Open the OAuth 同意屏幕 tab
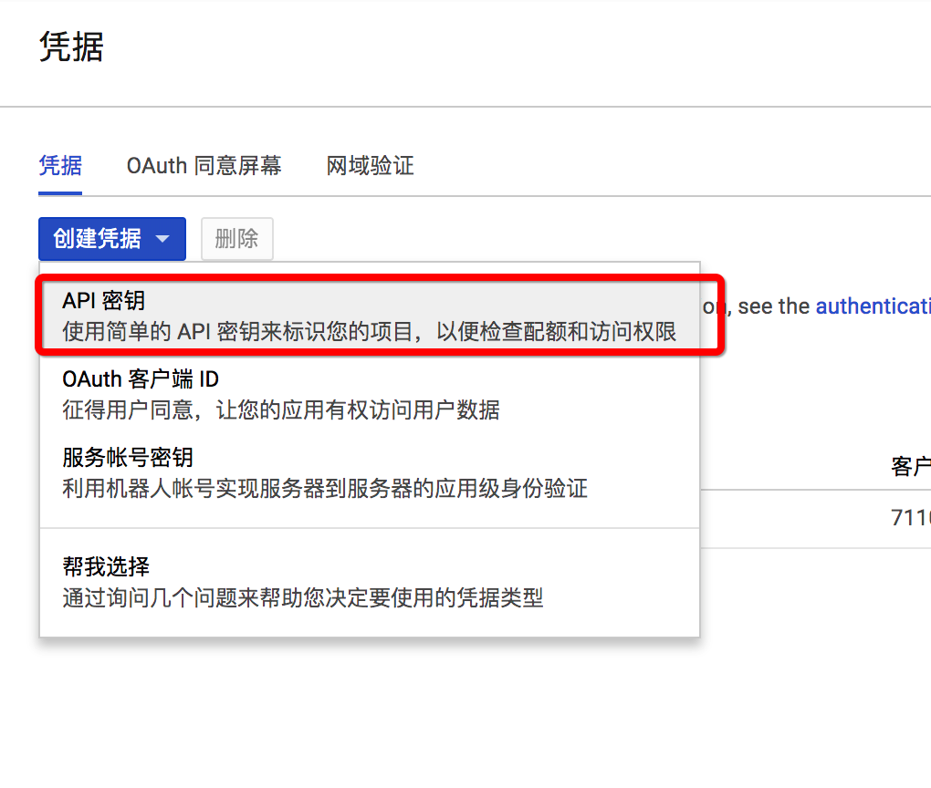 [x=204, y=166]
